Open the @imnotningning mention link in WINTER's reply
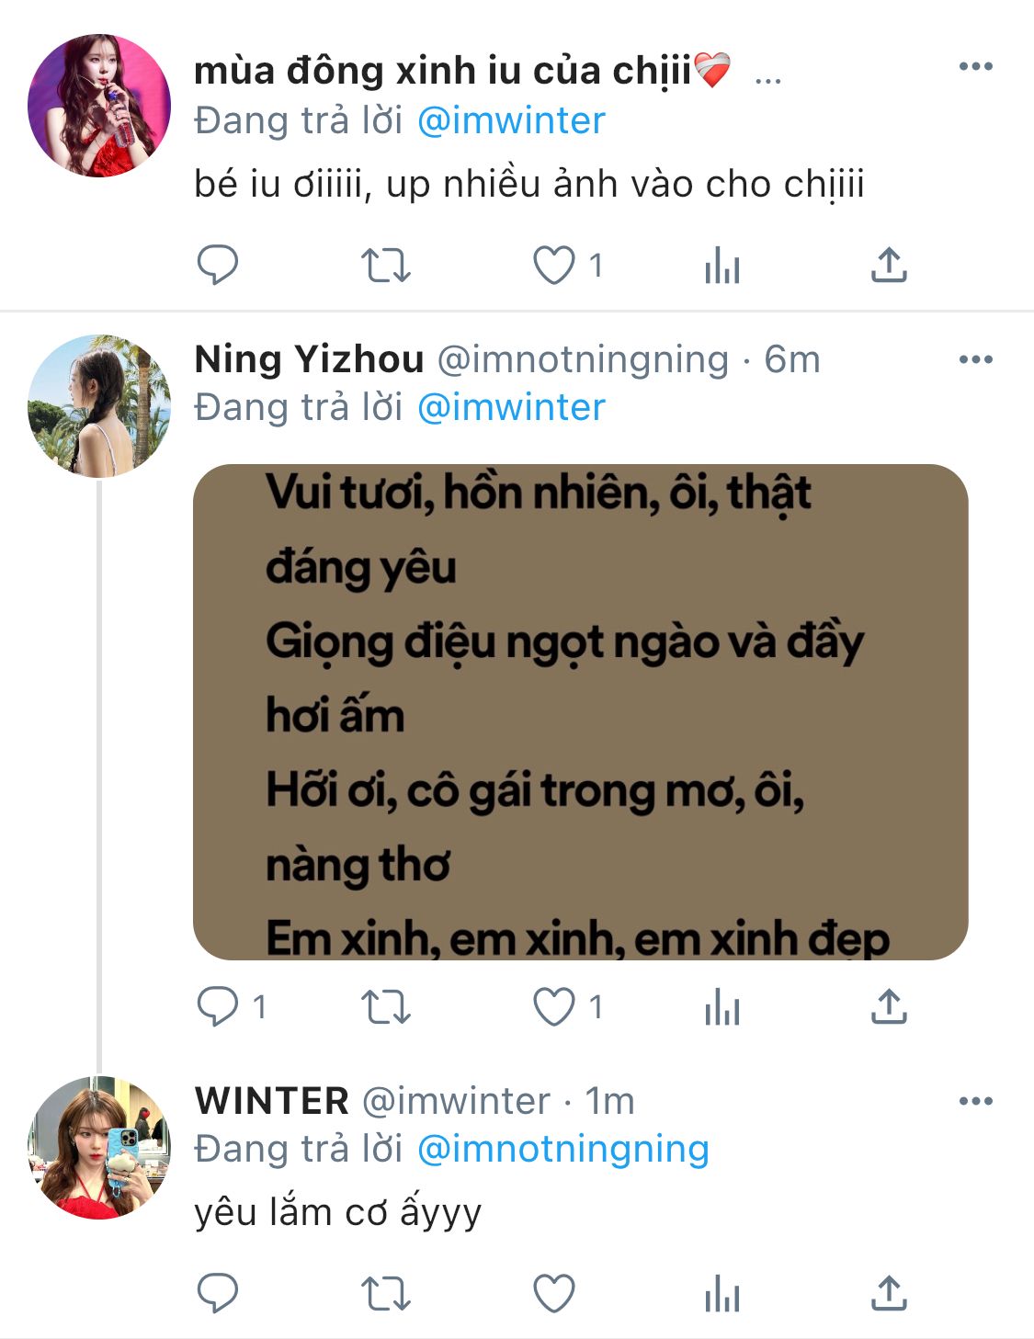 (x=562, y=1149)
